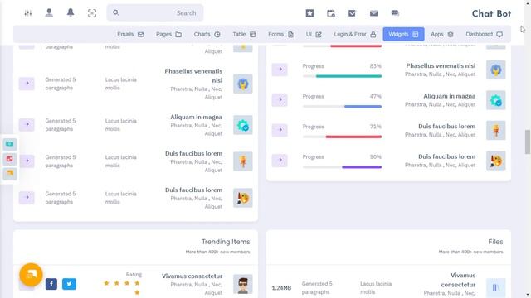Open arrow for left list torch Duis row
Viewport: 531px width, 298px height.
27,161
